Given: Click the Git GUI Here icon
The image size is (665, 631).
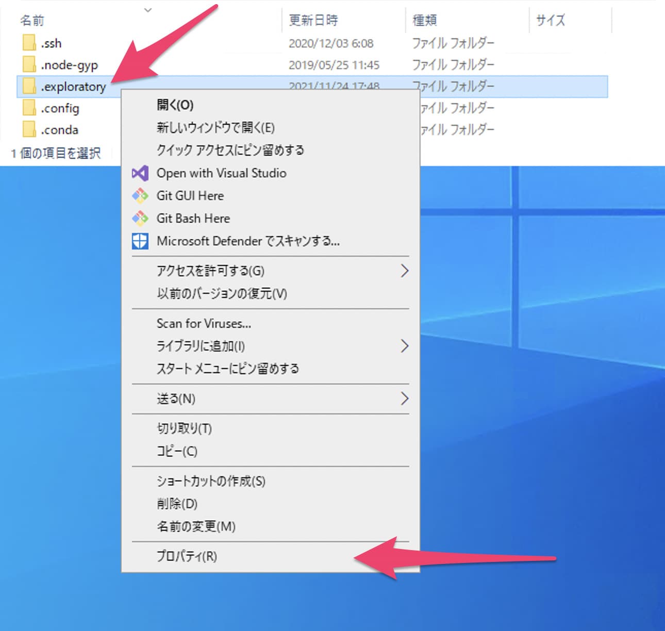Looking at the screenshot, I should click(x=140, y=196).
